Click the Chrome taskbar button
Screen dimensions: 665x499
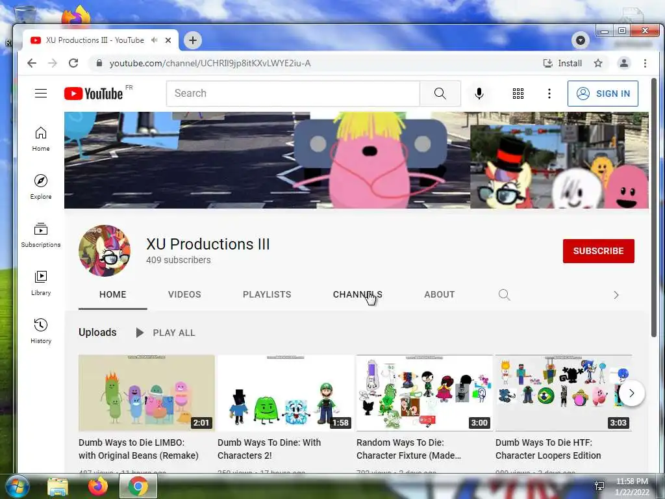[138, 486]
